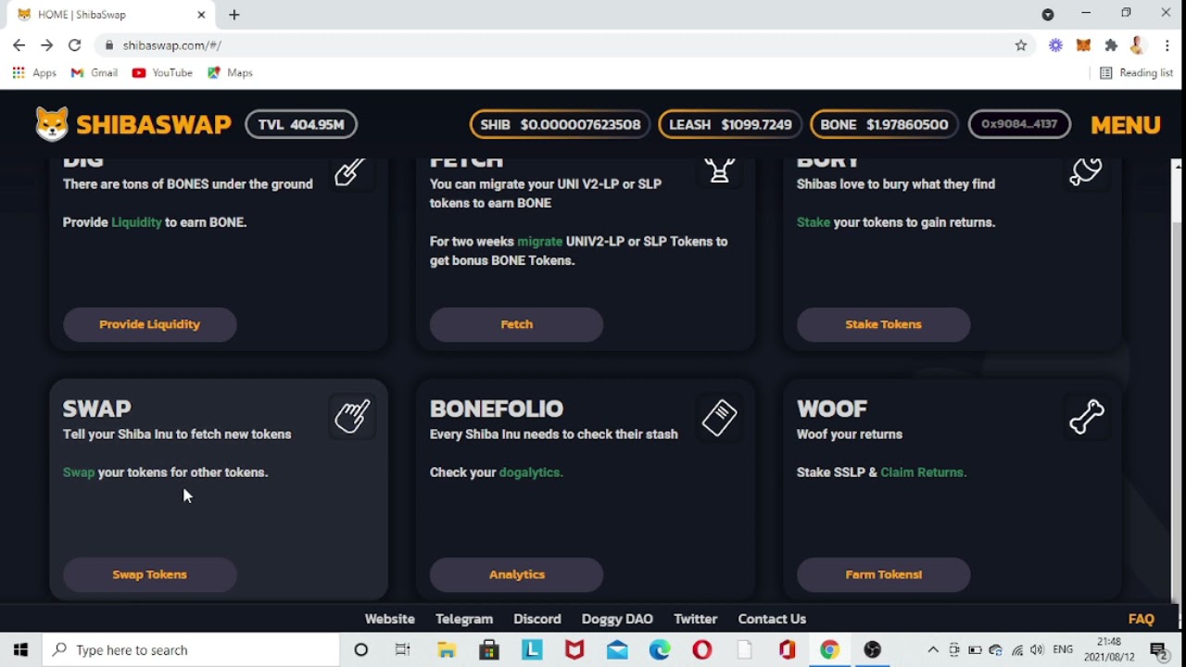Screen dimensions: 1186x667
Task: Open the MENU in the ShibaSwap header
Action: 1126,124
